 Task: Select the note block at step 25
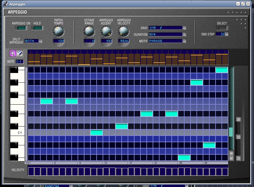184,158
